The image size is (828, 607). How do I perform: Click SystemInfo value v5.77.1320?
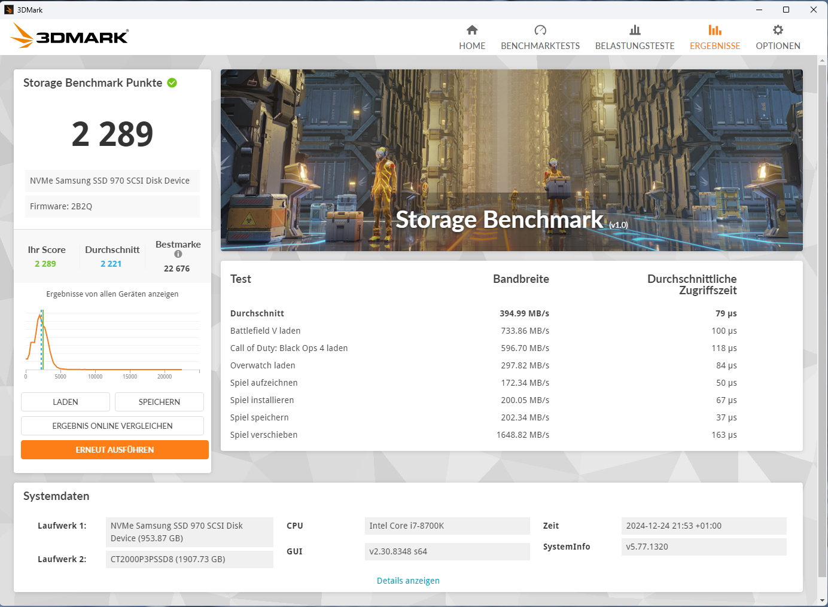704,547
